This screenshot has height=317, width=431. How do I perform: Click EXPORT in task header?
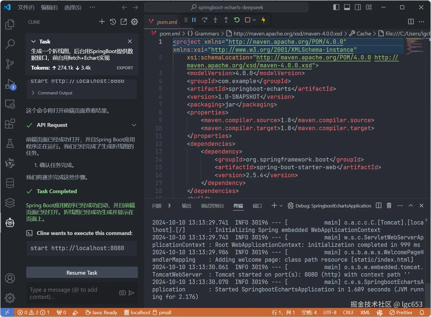click(x=125, y=68)
